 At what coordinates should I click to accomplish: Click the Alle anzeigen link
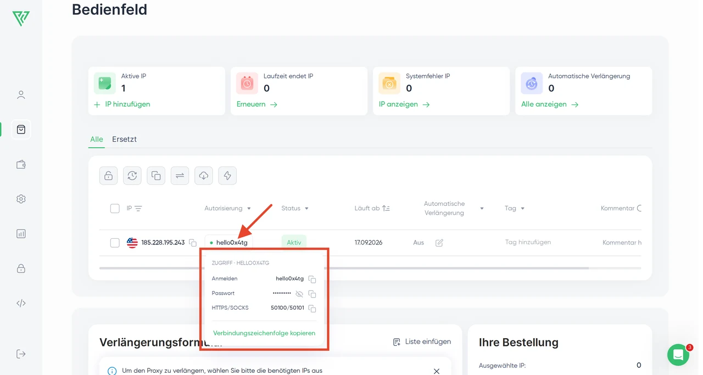coord(550,104)
